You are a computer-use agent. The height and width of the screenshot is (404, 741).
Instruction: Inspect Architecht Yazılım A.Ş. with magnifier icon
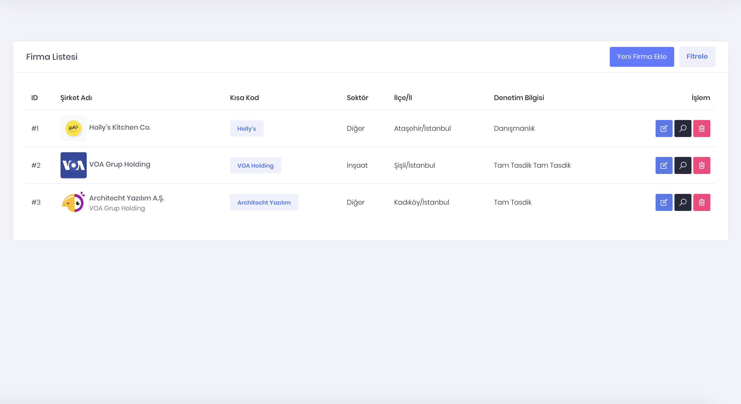click(683, 202)
